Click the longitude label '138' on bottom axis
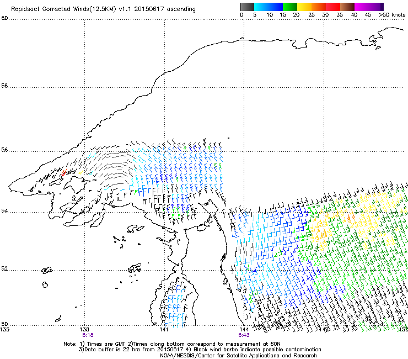Screen dimensions: 408x359 [x=84, y=329]
